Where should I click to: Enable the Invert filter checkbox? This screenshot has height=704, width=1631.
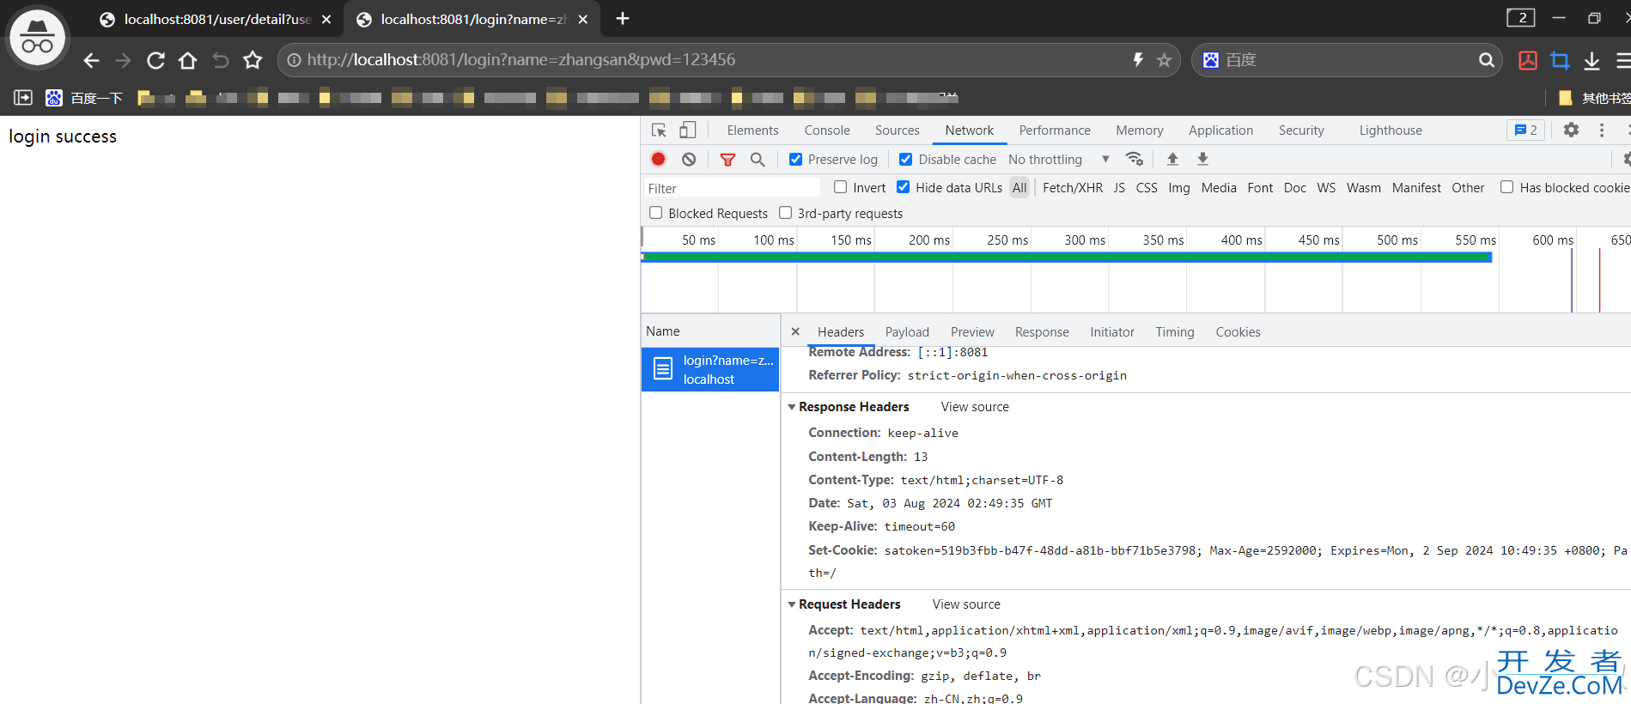point(840,187)
